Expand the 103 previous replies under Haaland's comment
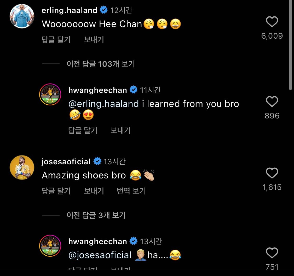This screenshot has width=294, height=276. [x=101, y=64]
